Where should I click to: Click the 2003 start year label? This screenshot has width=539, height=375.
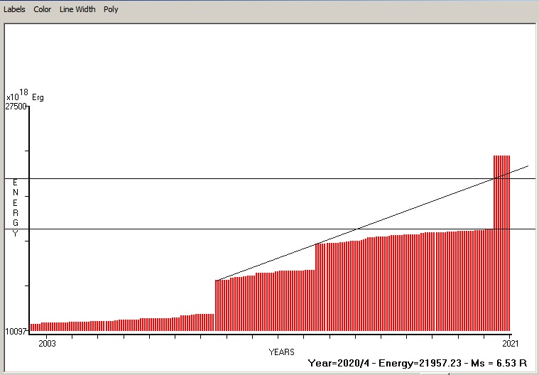[47, 344]
